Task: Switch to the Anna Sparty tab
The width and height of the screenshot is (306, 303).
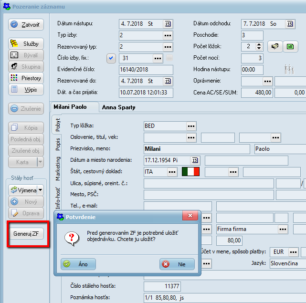Action: click(118, 107)
